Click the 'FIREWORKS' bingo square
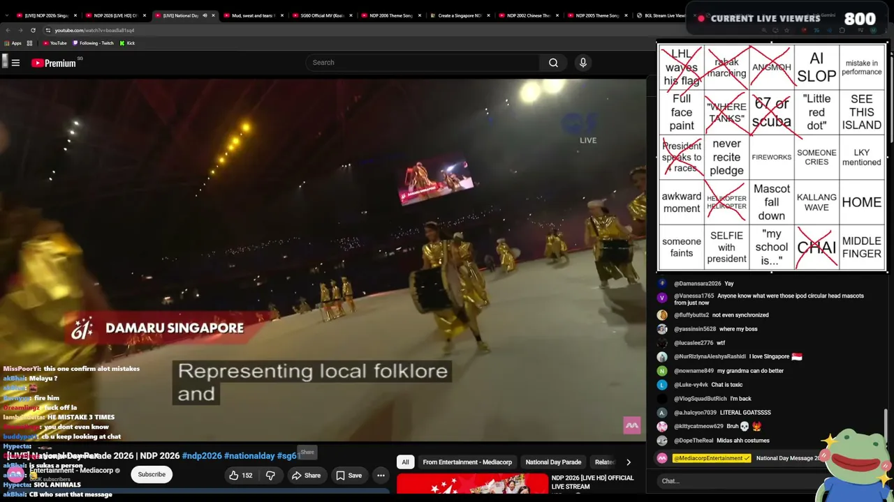This screenshot has width=894, height=502. coord(772,158)
